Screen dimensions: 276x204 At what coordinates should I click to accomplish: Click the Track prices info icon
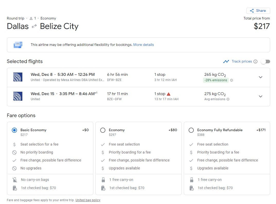pos(255,62)
